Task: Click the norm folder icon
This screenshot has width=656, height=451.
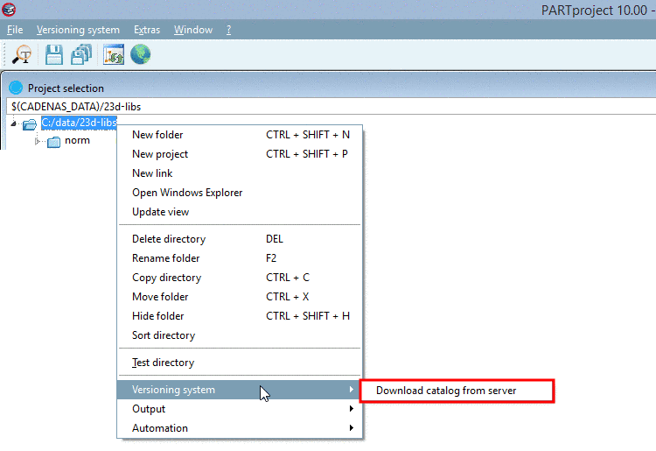Action: (54, 142)
